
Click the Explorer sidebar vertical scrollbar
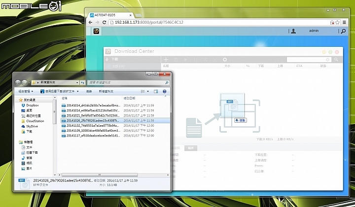tap(55, 112)
